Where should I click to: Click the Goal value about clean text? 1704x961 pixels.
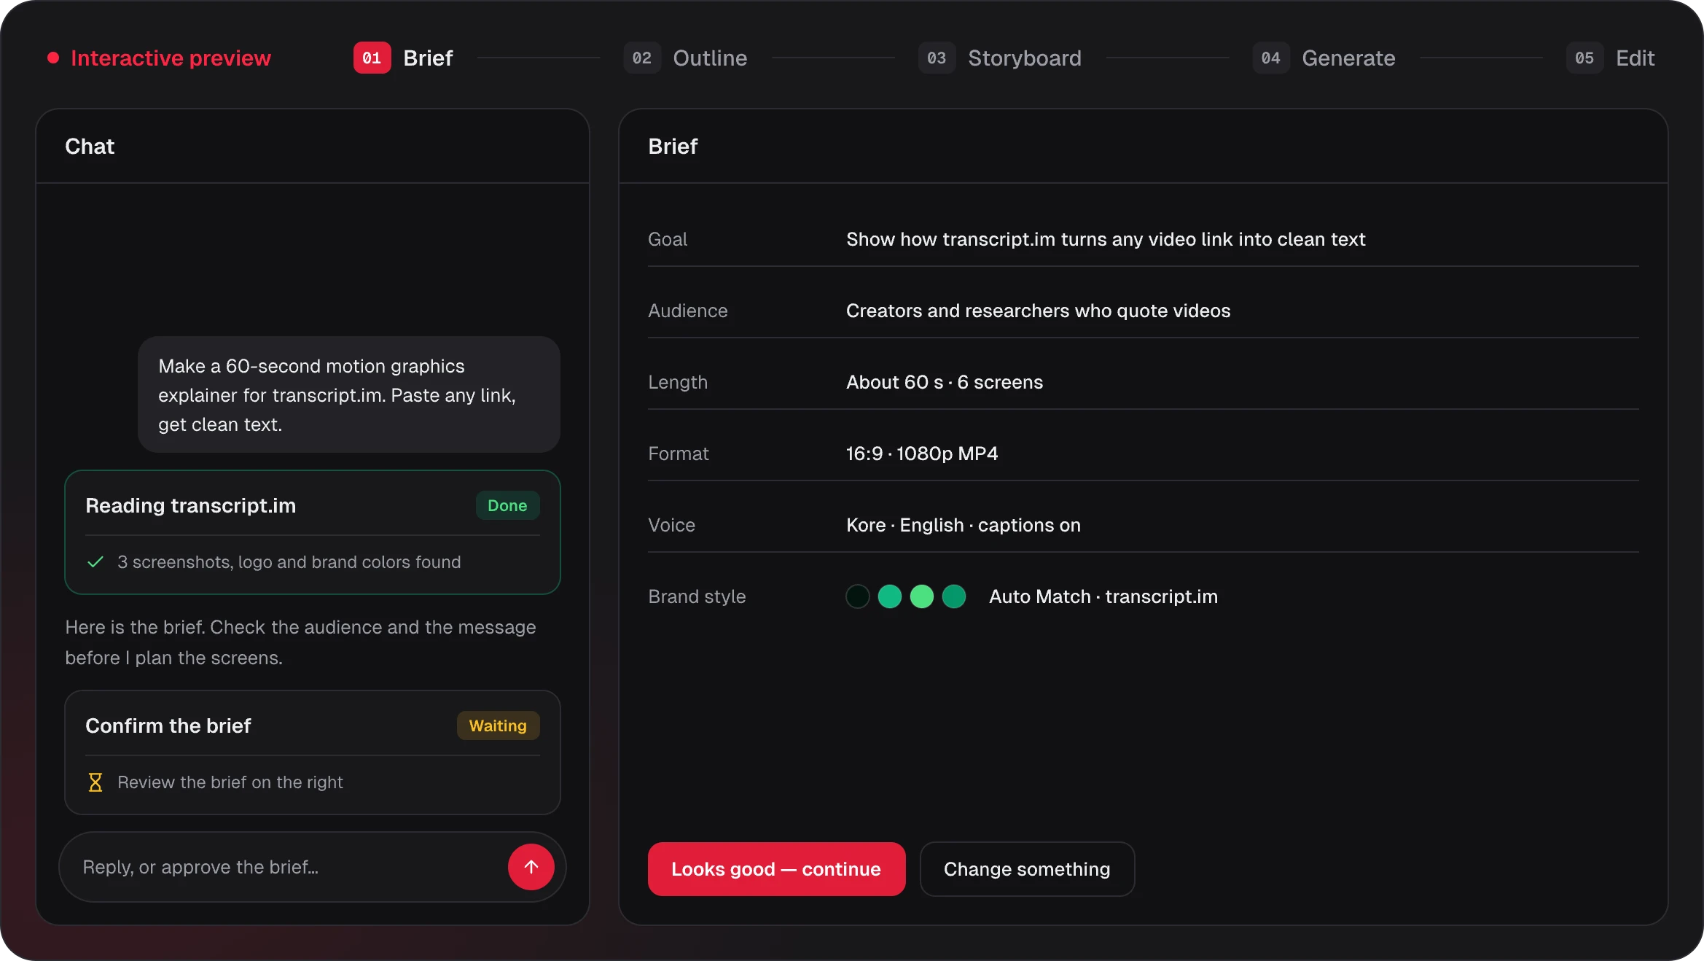click(1105, 239)
